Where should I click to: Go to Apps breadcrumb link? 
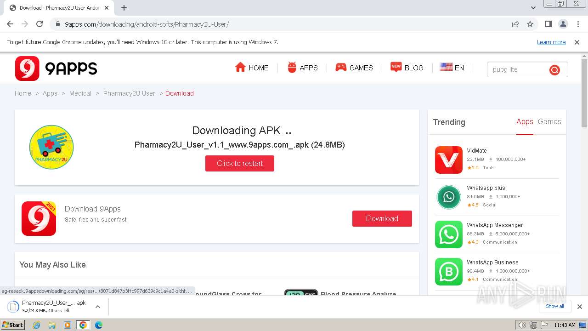(x=50, y=93)
